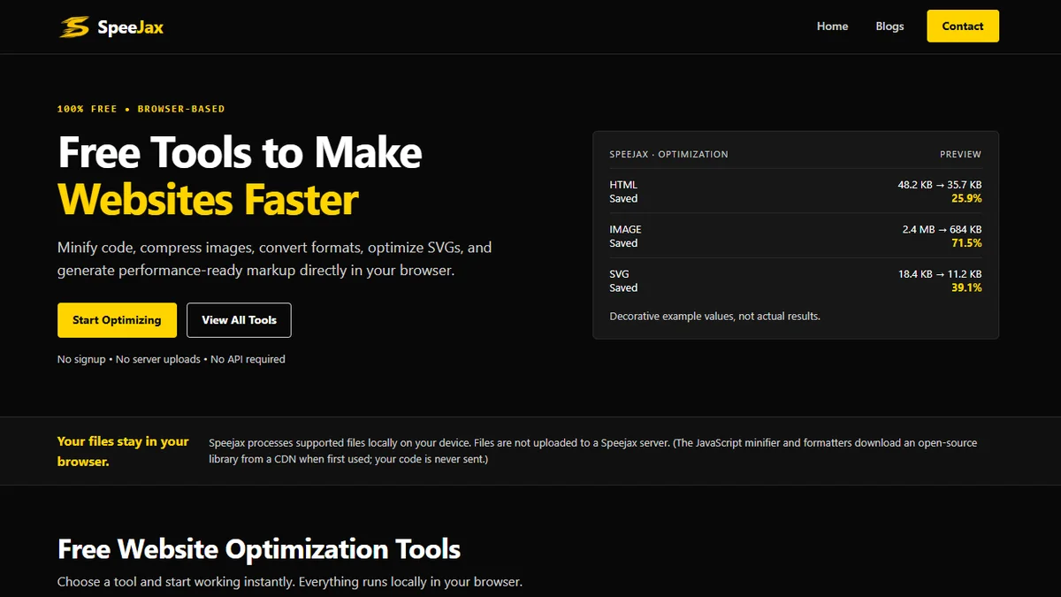This screenshot has height=597, width=1061.
Task: Click the HTML row label
Action: point(623,185)
